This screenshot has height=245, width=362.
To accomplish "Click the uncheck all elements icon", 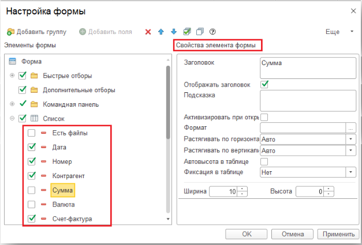I will (199, 32).
